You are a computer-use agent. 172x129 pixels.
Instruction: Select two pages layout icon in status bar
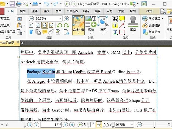click(x=106, y=125)
